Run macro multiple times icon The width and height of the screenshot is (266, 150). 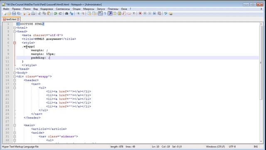(x=154, y=13)
